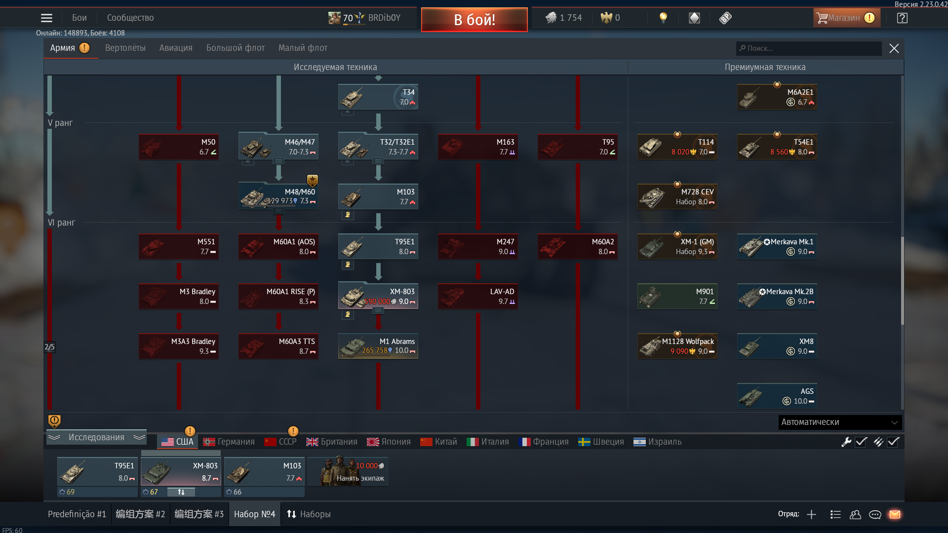Switch to the Малый флот tab
The width and height of the screenshot is (948, 533).
click(x=303, y=48)
